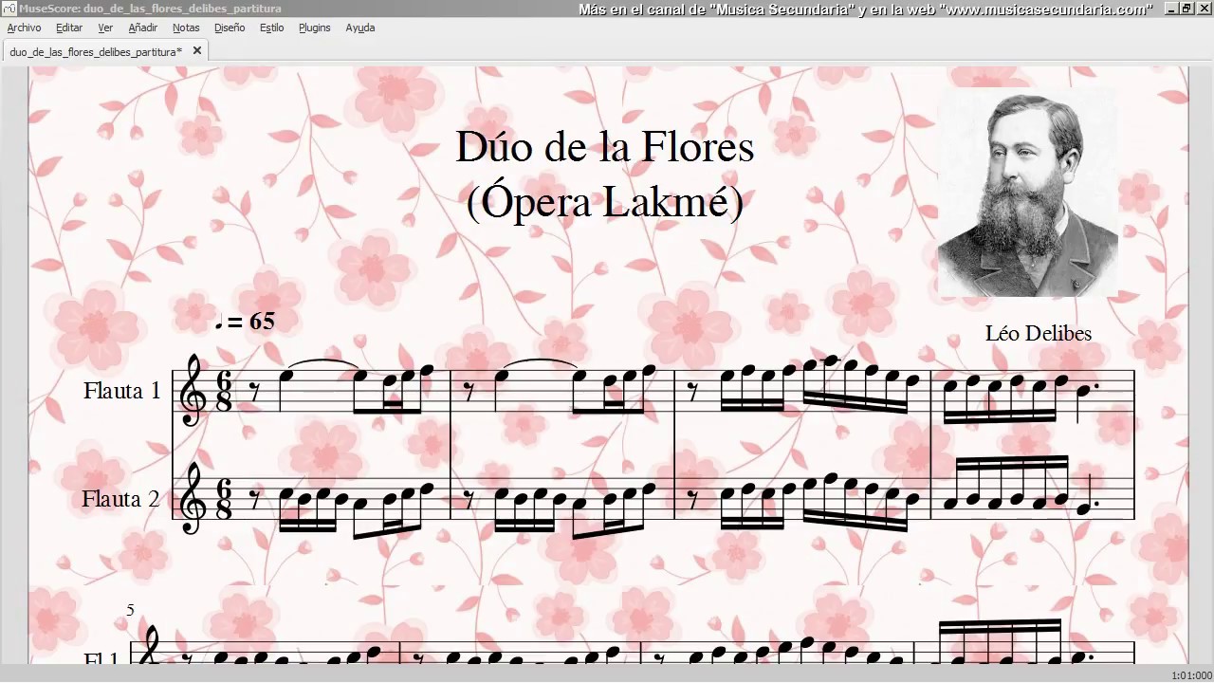Select the 6/8 time signature on Flauta 2

pos(224,500)
